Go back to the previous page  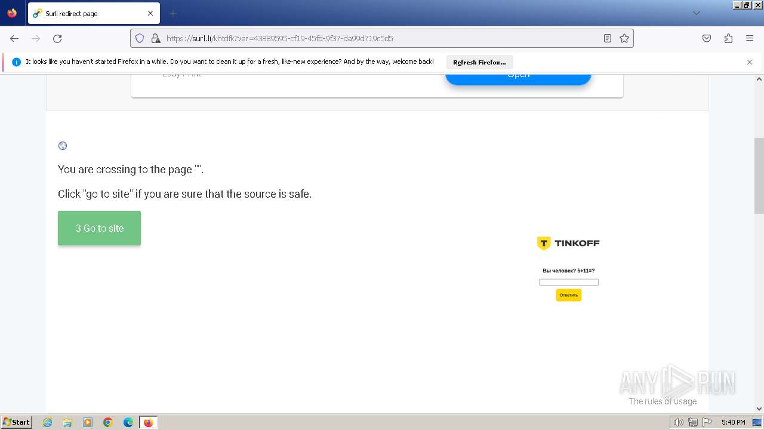click(14, 38)
